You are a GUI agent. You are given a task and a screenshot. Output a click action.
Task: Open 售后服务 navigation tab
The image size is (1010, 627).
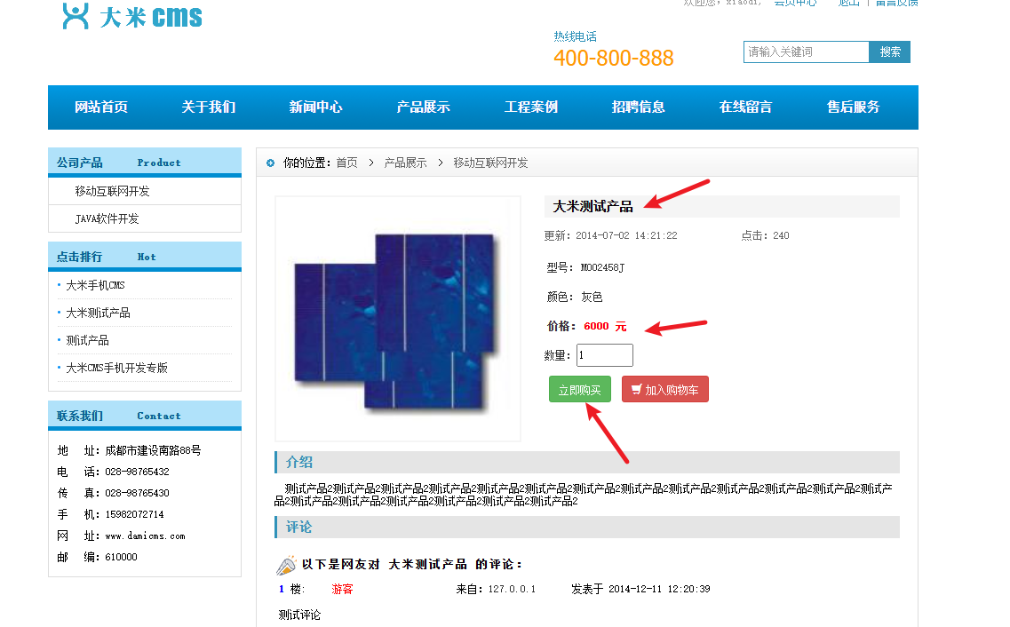[x=853, y=107]
